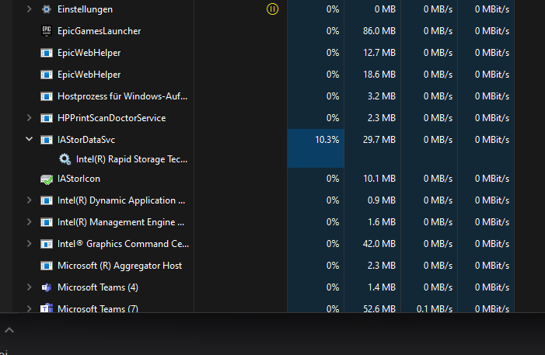This screenshot has width=545, height=355.
Task: Select the Microsoft (R) Aggregator Host name
Action: 120,266
